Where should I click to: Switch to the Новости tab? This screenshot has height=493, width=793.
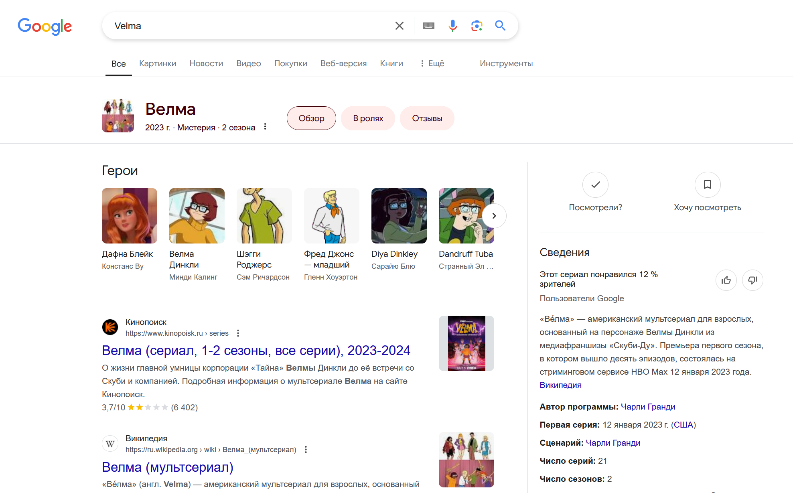click(x=206, y=63)
